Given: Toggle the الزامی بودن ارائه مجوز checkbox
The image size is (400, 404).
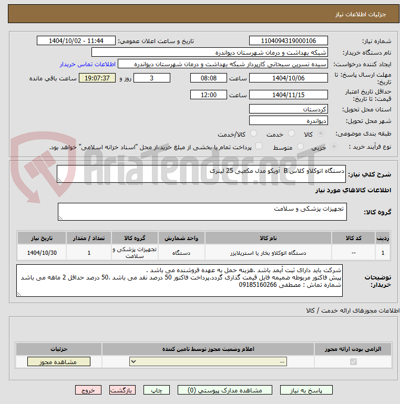Looking at the screenshot, I should pos(353,361).
